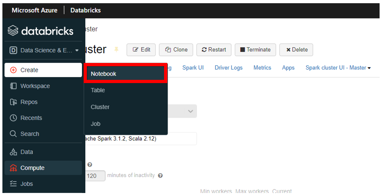Image resolution: width=382 pixels, height=195 pixels.
Task: Open the Apps tab
Action: coord(288,68)
